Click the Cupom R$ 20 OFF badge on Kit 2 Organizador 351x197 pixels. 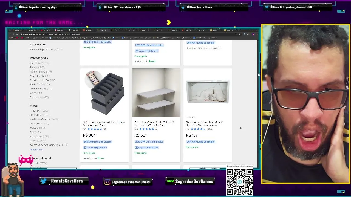pyautogui.click(x=95, y=147)
